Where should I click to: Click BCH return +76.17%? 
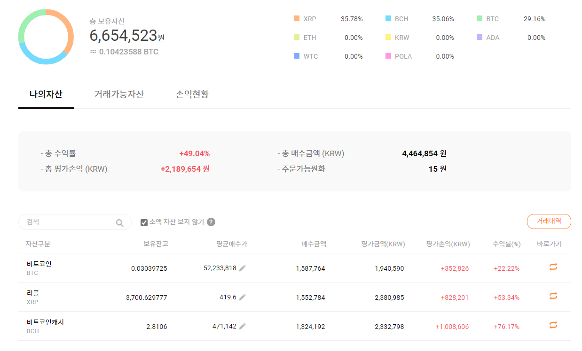click(507, 327)
